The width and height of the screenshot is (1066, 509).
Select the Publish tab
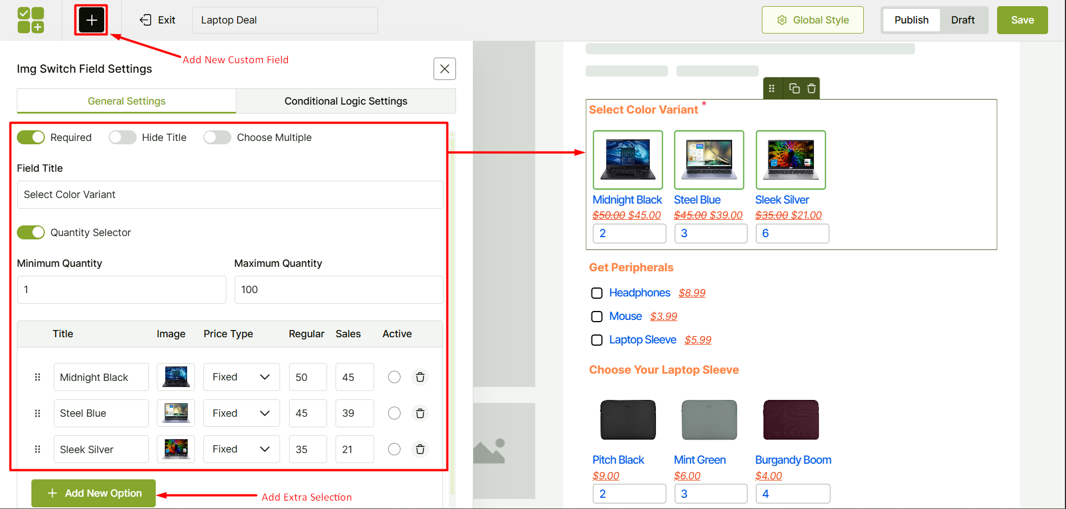pyautogui.click(x=911, y=20)
